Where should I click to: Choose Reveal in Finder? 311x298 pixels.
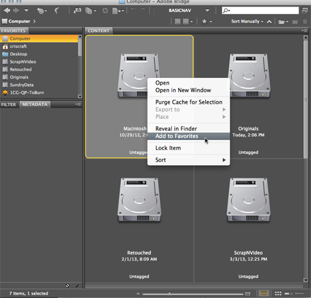[x=189, y=129]
